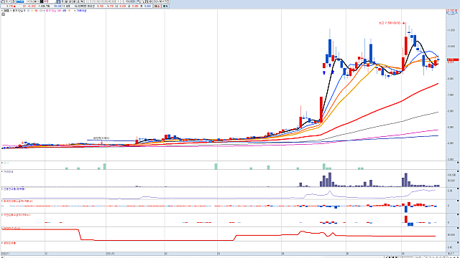Image resolution: width=460 pixels, height=258 pixels.
Task: Click the blue sell order button
Action: click(165, 6)
